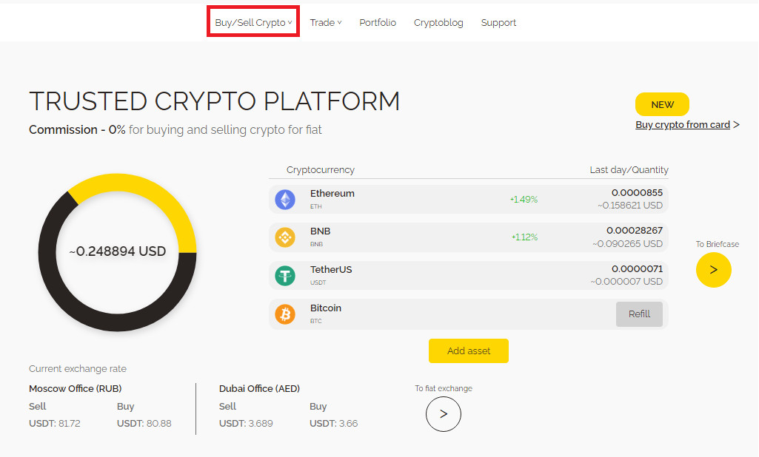
Task: Follow the Buy crypto from card link
Action: [x=682, y=125]
